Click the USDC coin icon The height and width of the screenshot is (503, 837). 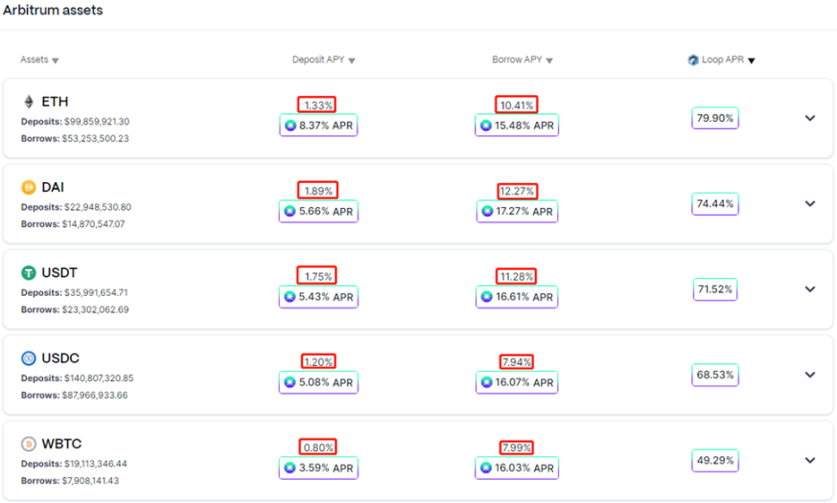click(29, 358)
